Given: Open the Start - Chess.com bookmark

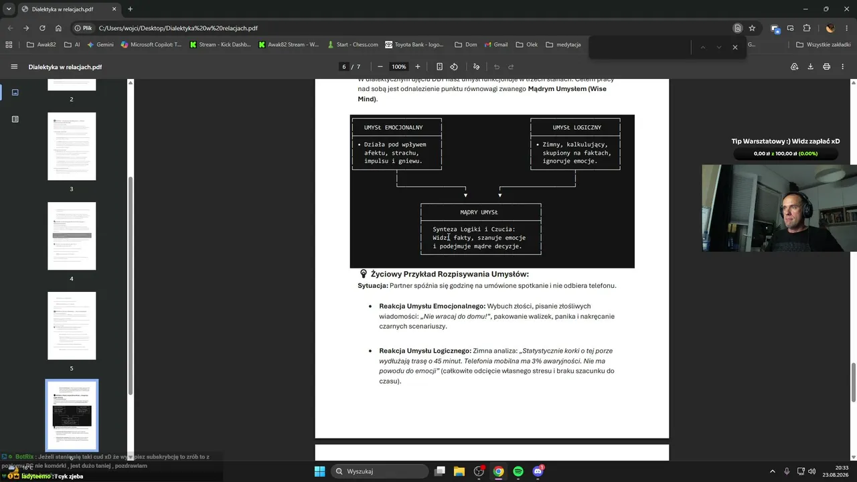Looking at the screenshot, I should pos(353,45).
